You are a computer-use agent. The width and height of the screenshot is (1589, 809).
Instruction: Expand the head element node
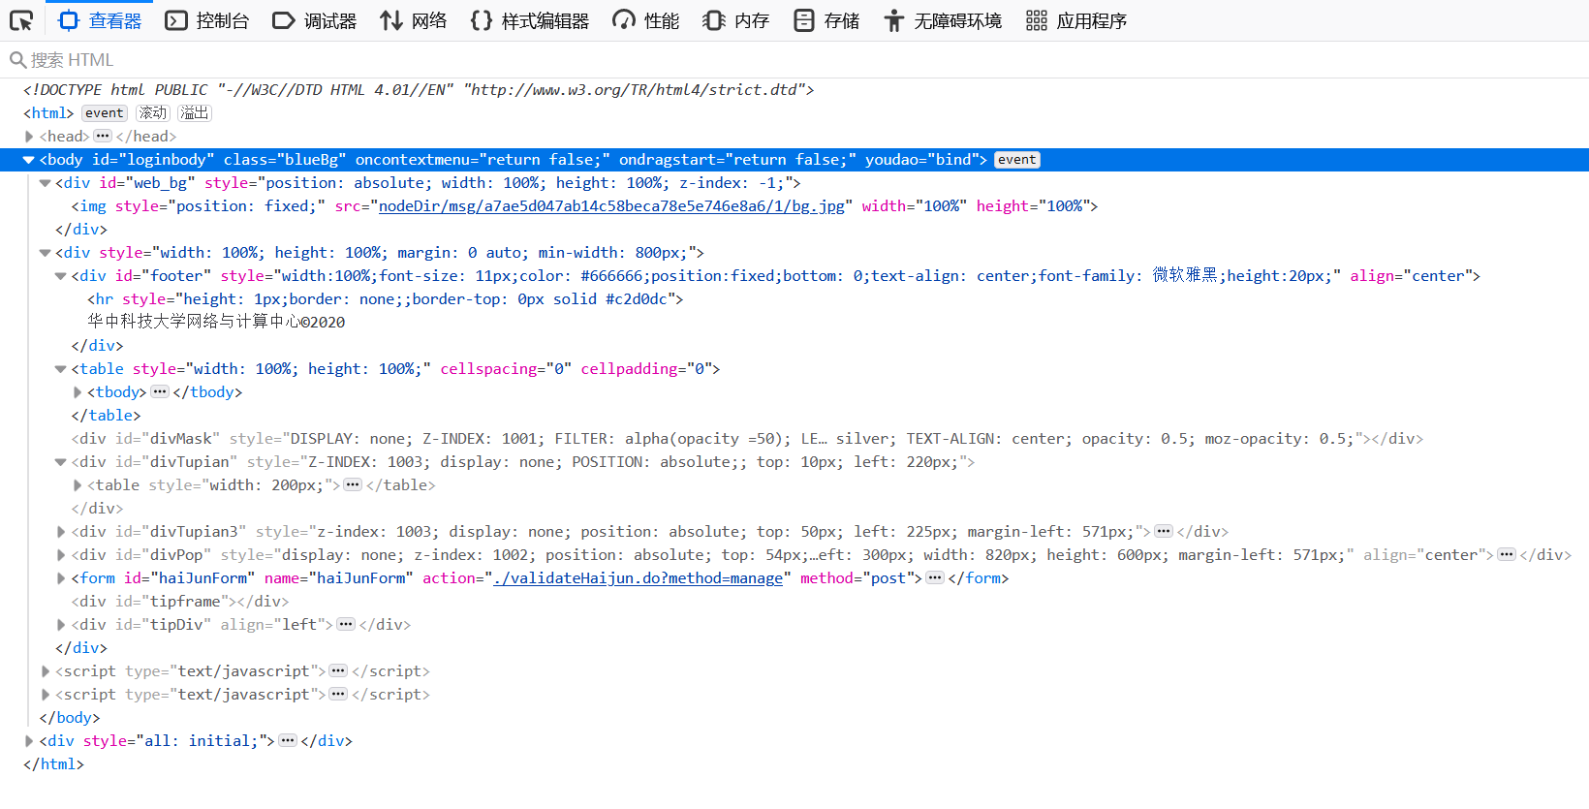29,137
